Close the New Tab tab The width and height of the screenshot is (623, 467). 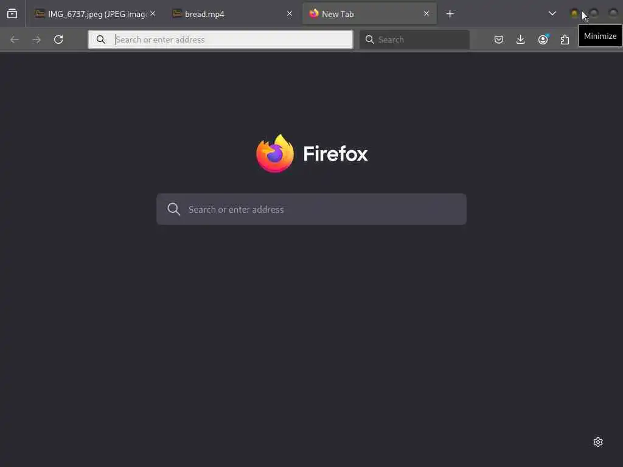[x=426, y=14]
